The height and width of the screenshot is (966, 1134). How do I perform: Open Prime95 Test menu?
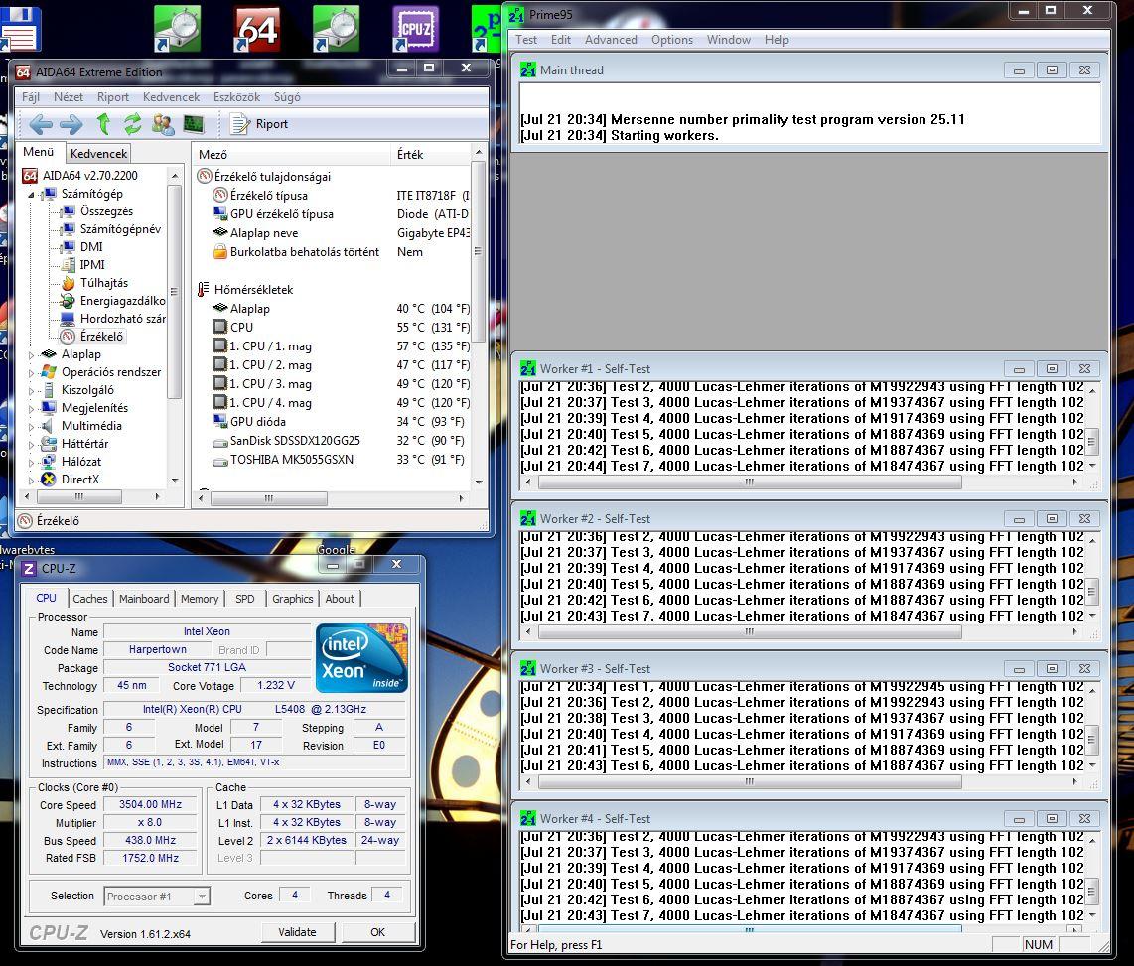525,40
